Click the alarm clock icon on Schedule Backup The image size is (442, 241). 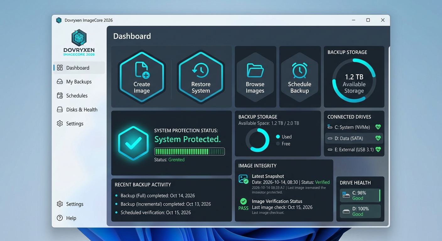pos(300,70)
